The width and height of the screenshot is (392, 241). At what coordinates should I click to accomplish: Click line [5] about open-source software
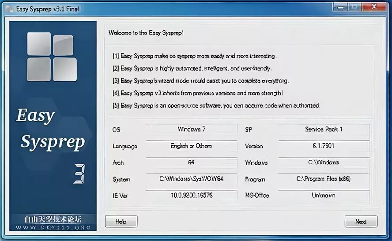[x=216, y=105]
